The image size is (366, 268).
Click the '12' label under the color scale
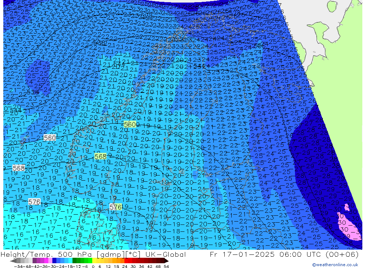point(108,267)
